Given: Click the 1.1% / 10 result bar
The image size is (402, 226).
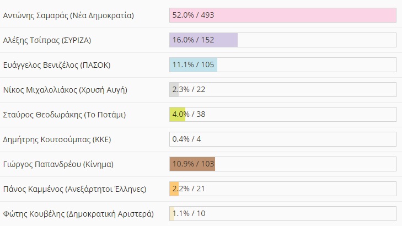Looking at the screenshot, I should (282, 213).
